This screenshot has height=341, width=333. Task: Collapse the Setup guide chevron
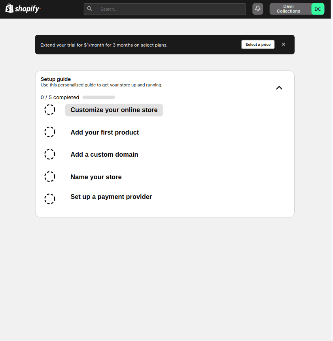279,88
